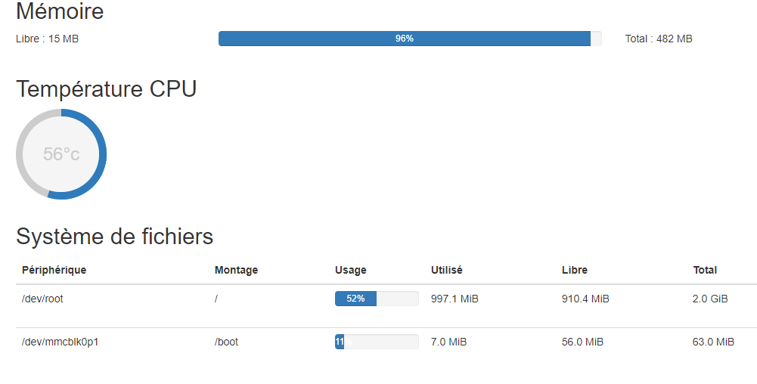Click the Libre : 15 MB memory label
The height and width of the screenshot is (384, 757).
point(47,39)
